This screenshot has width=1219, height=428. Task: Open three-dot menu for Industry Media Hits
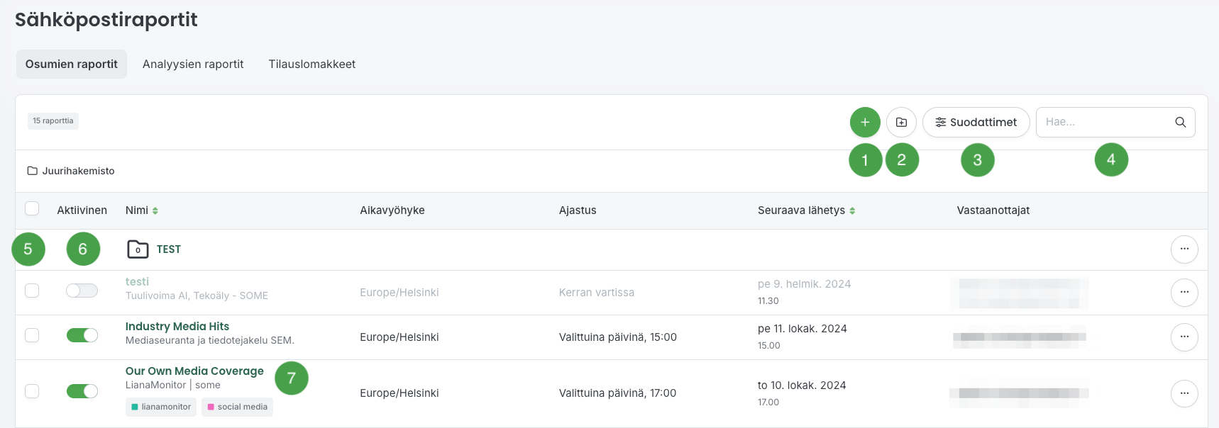[1184, 337]
